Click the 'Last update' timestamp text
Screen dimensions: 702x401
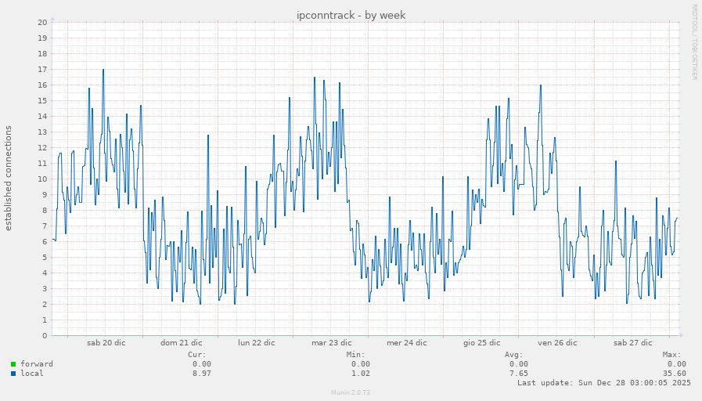pyautogui.click(x=603, y=383)
